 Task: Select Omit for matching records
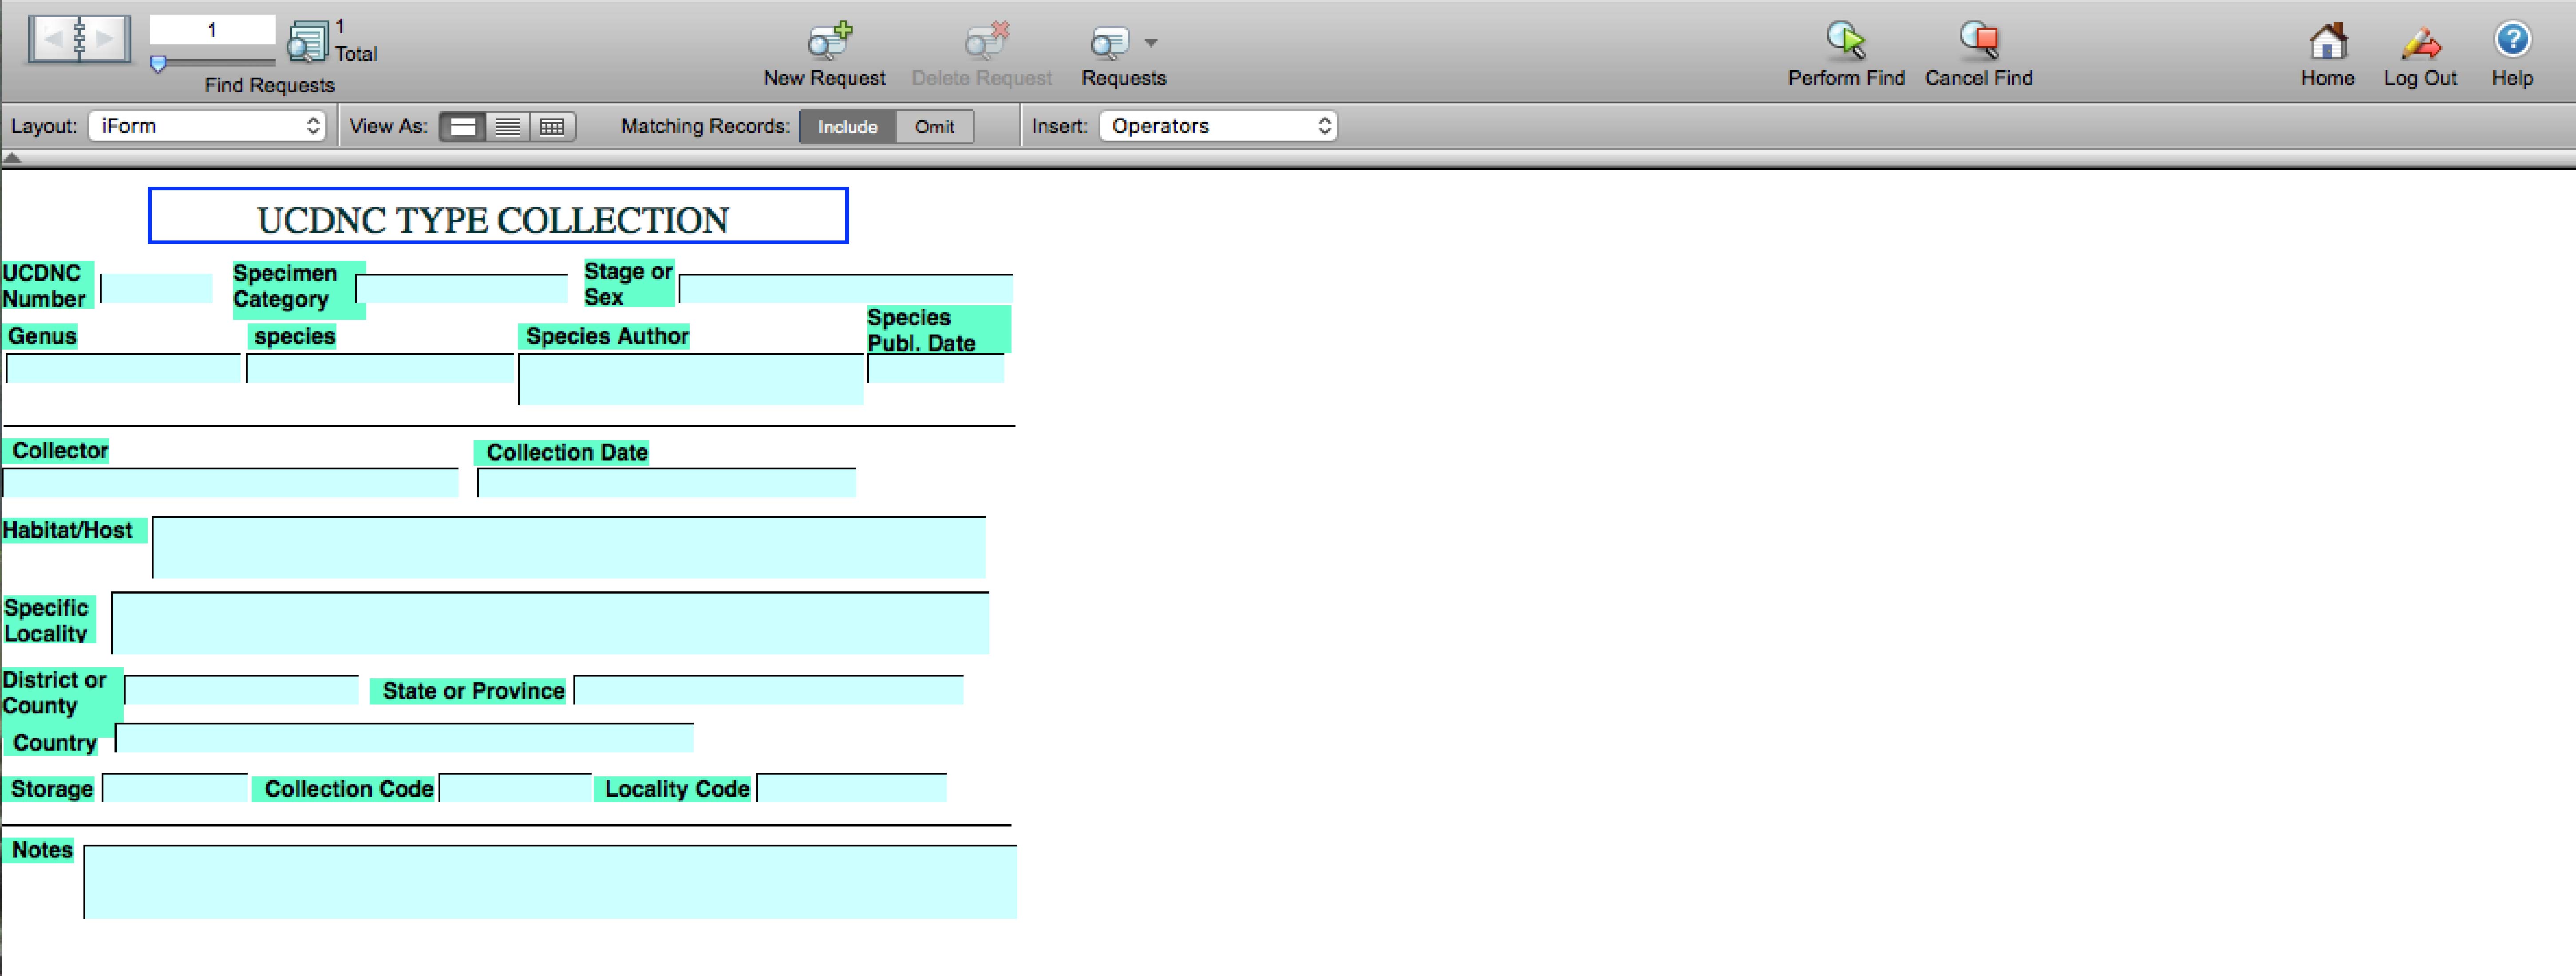click(934, 127)
